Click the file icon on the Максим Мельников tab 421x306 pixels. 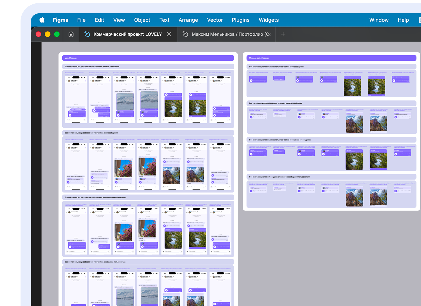(185, 34)
